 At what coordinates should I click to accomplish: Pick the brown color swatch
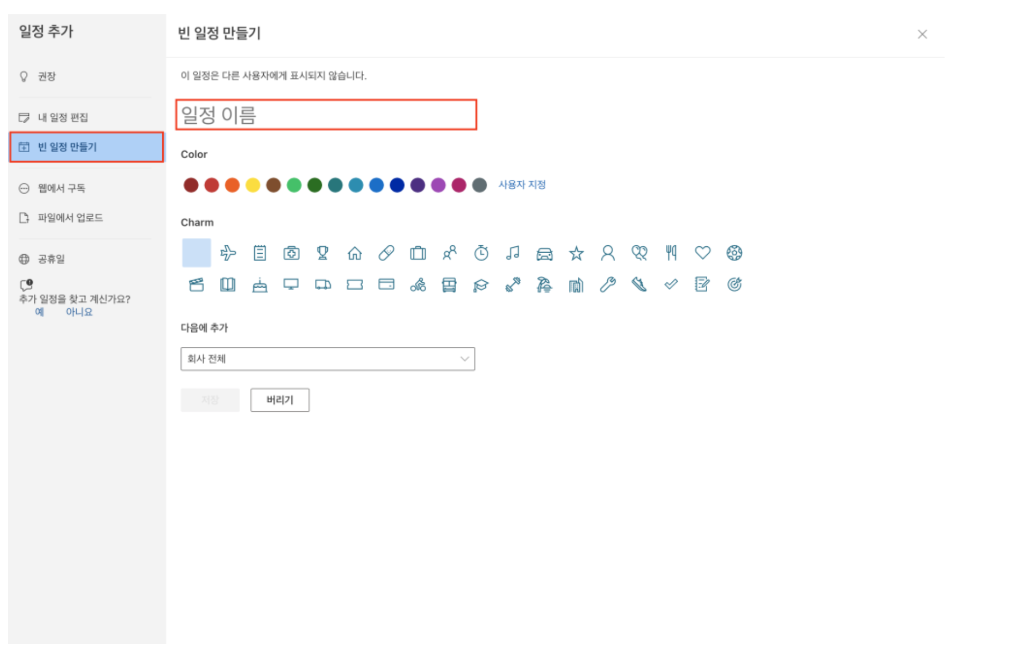[x=273, y=186]
